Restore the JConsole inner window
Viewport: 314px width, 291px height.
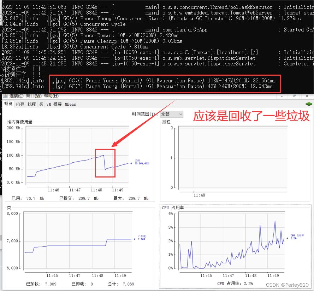pos(294,96)
